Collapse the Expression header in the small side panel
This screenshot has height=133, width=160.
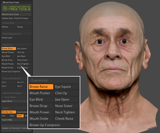(17, 45)
